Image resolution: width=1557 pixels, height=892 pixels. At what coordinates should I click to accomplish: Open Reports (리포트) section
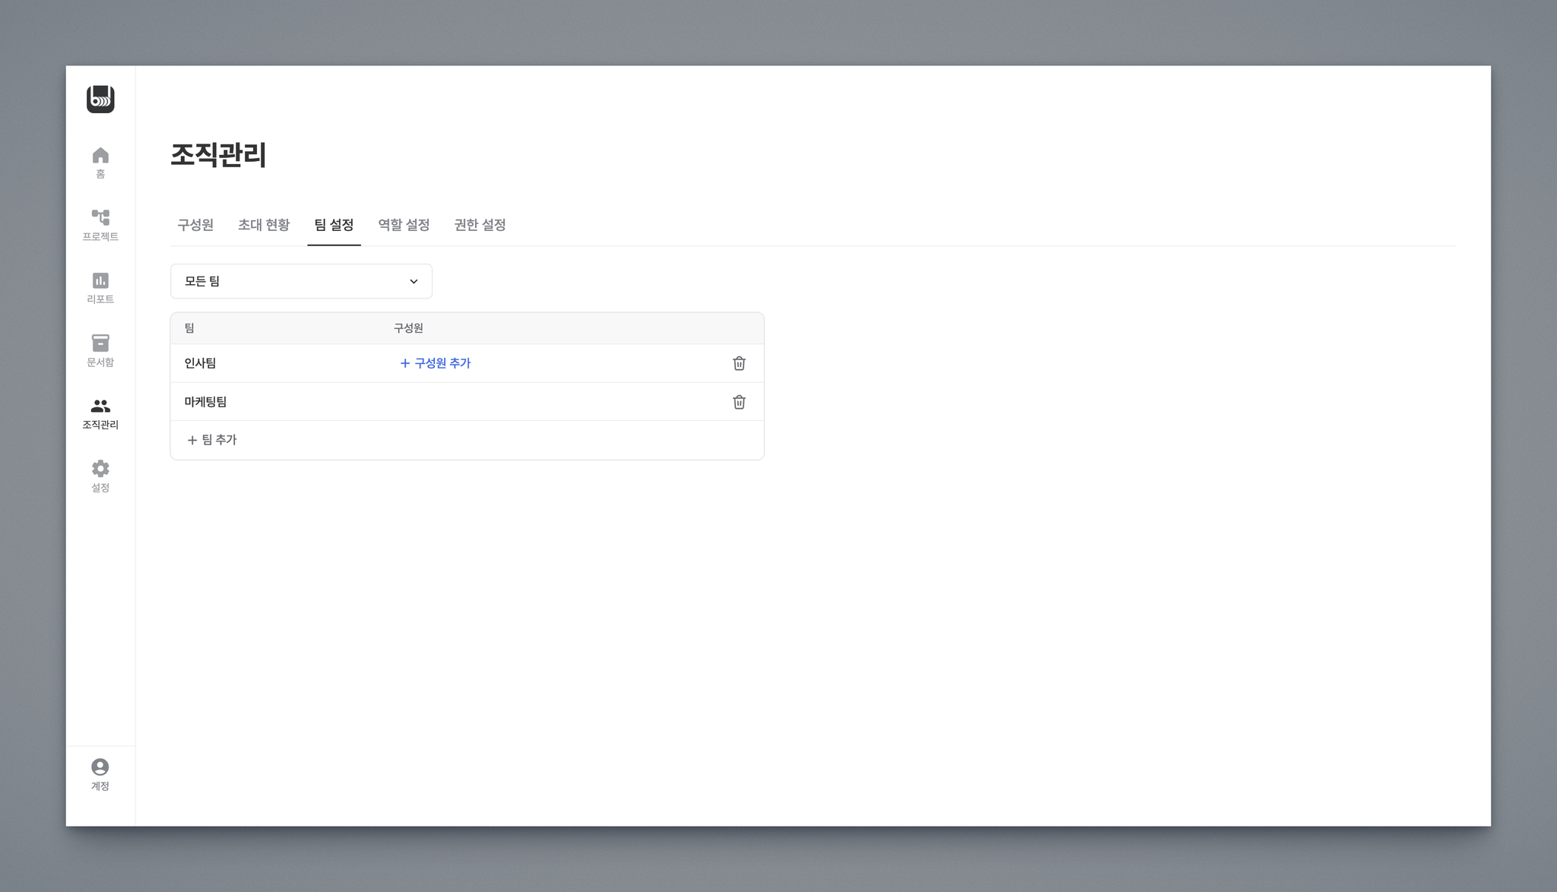(100, 287)
